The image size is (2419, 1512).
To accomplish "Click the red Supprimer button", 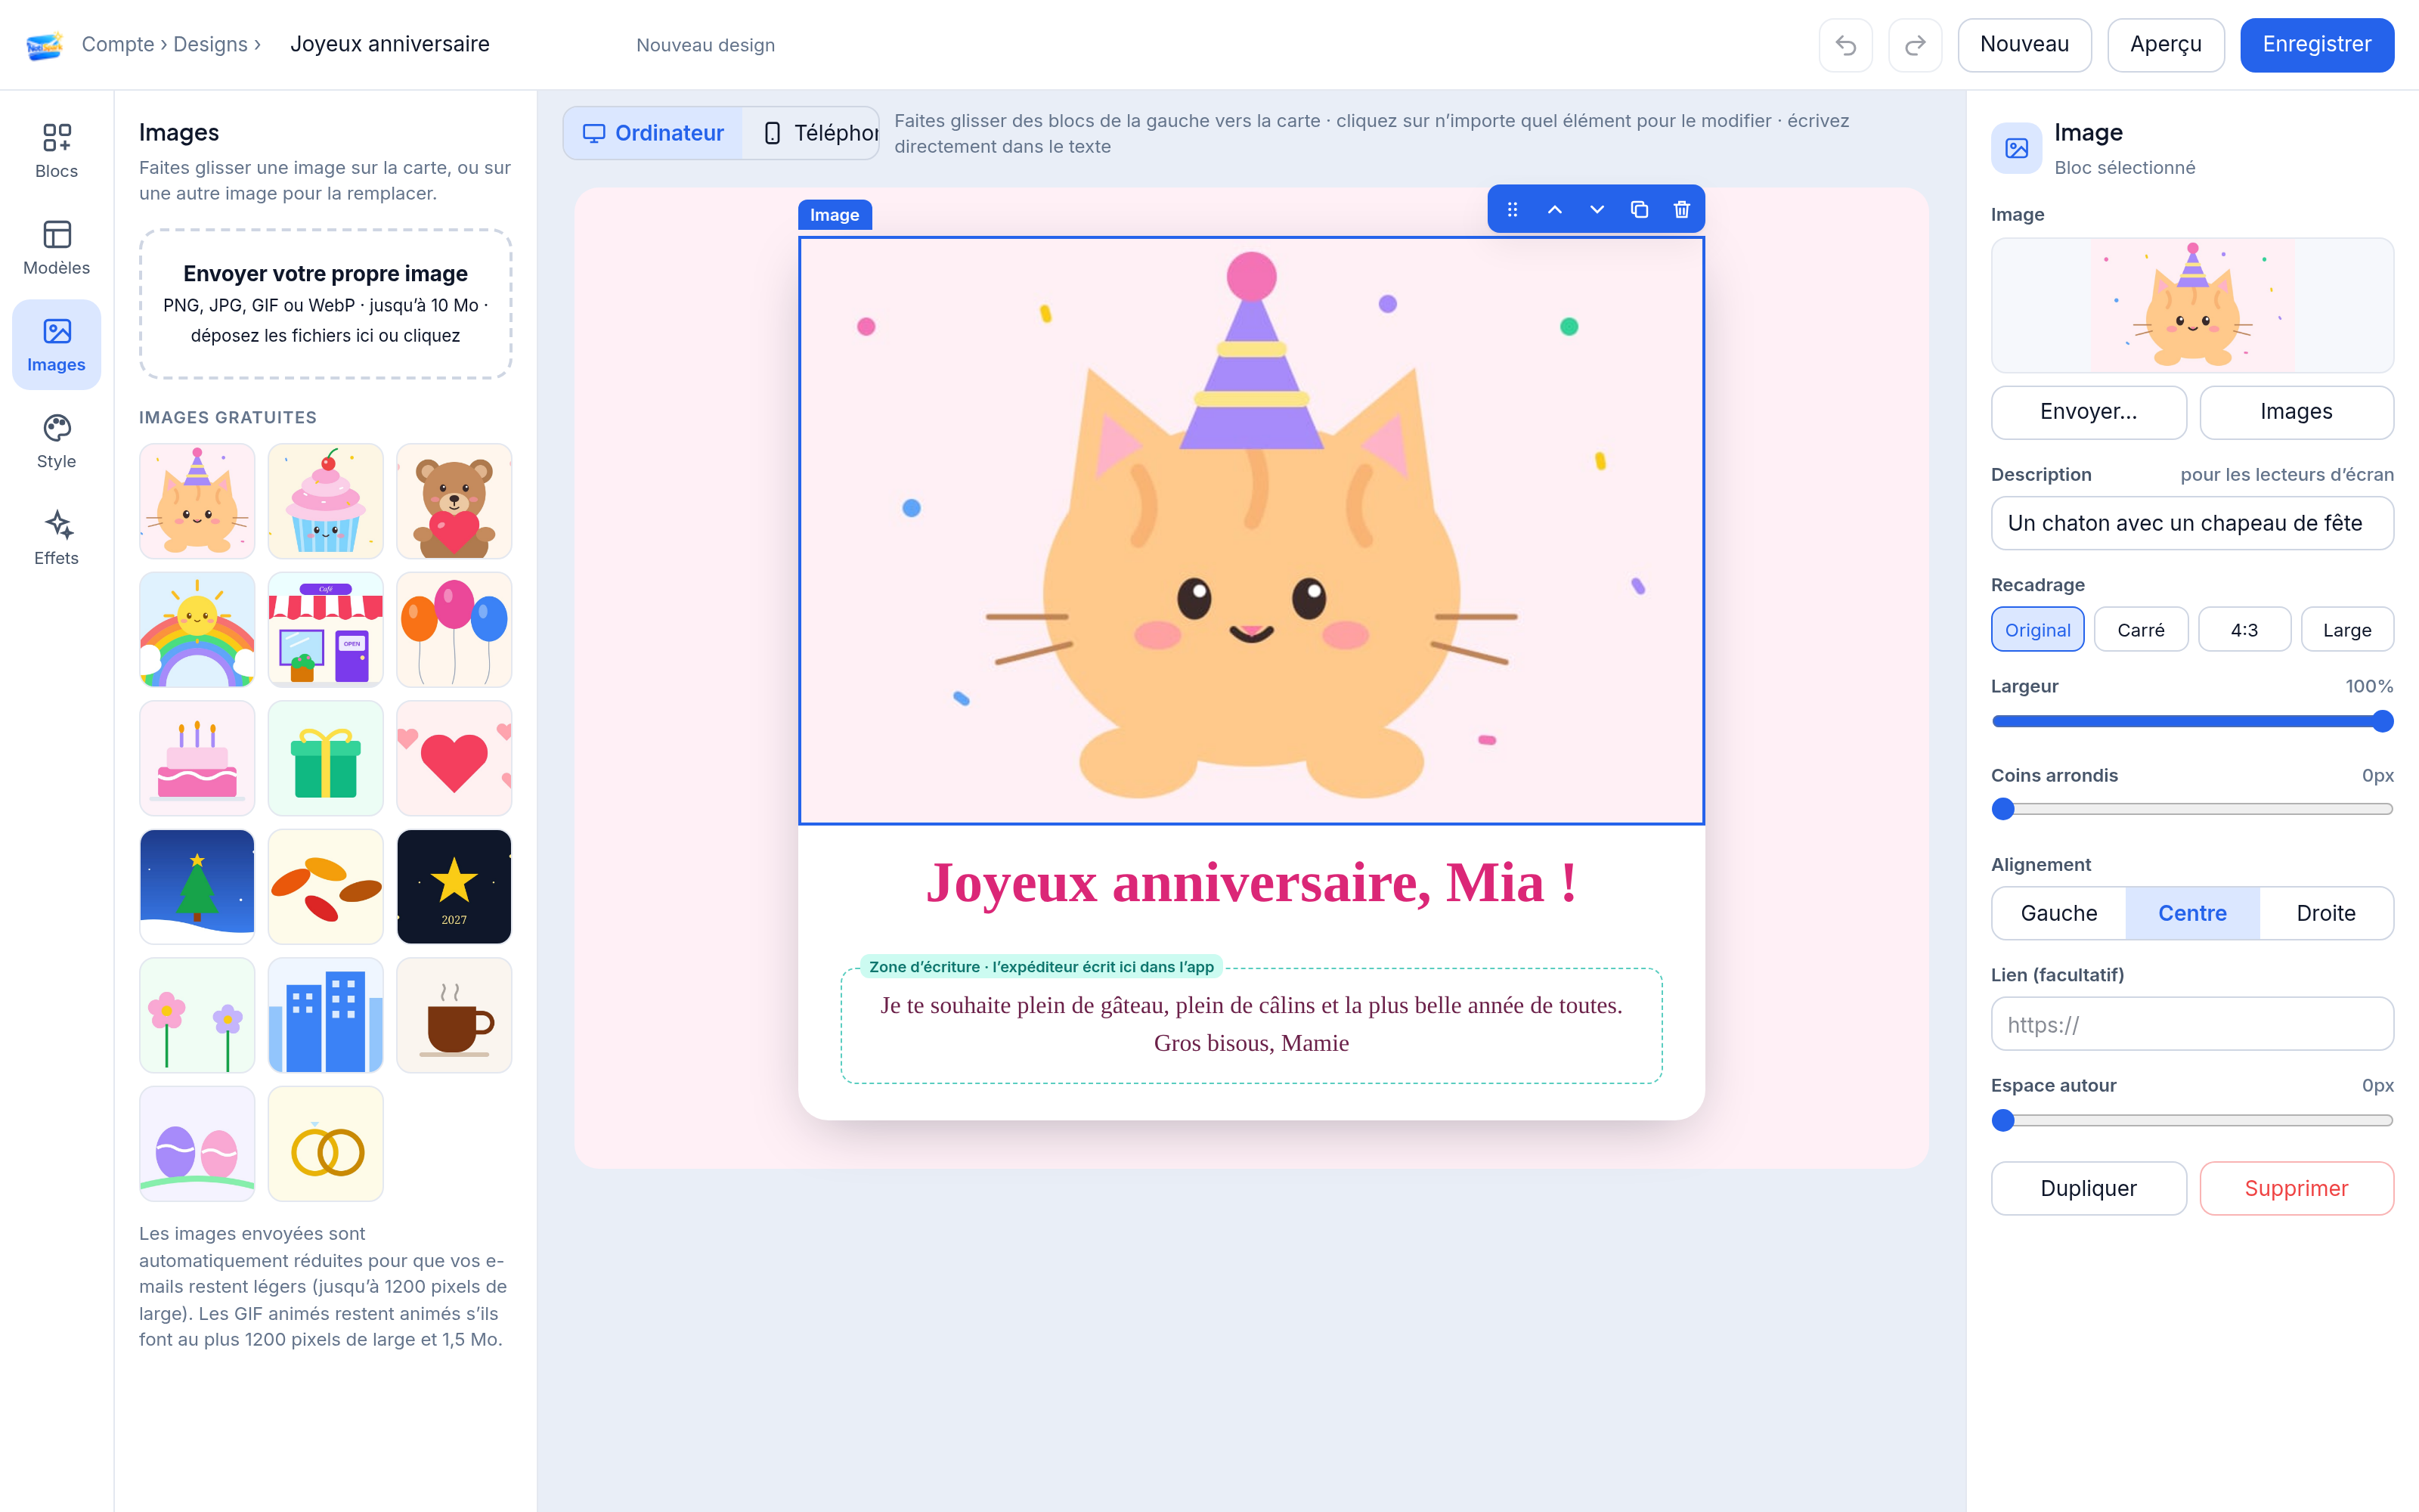I will tap(2296, 1188).
